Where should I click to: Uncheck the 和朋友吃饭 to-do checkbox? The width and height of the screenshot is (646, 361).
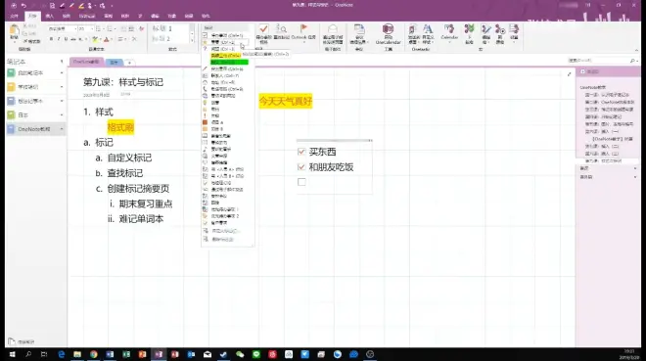coord(301,167)
